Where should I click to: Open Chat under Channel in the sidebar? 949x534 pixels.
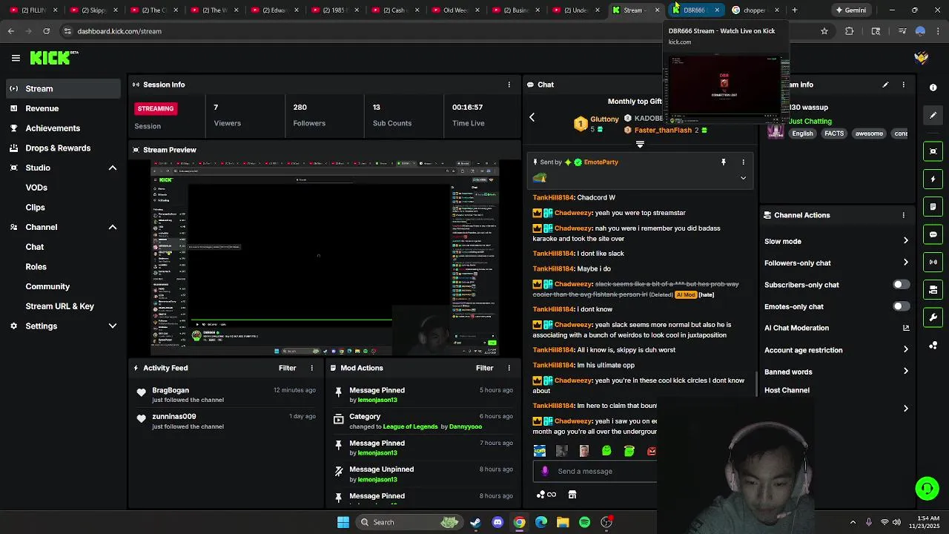tap(35, 247)
